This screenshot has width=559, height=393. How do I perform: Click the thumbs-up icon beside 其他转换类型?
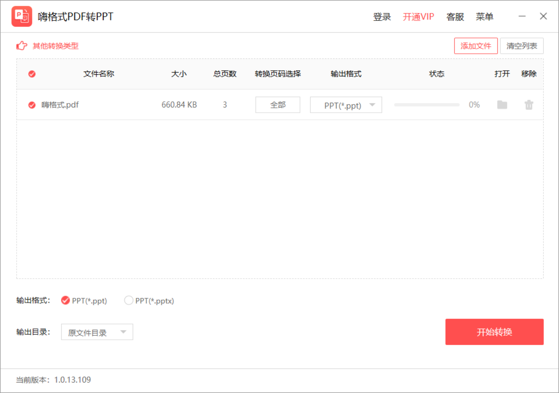point(22,46)
